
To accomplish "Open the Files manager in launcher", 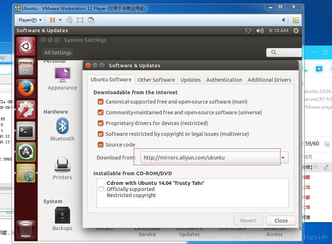I will (26, 67).
